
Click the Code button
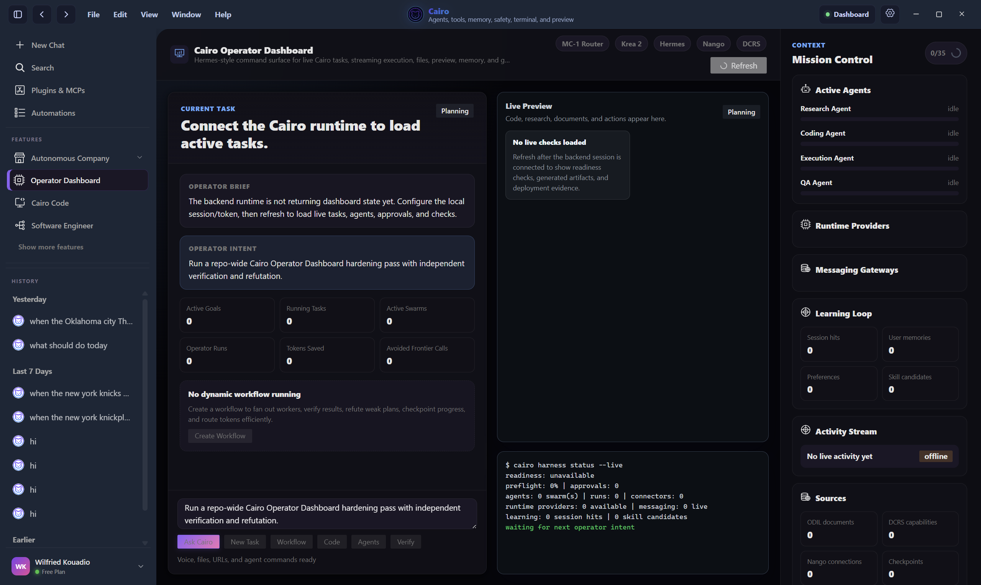click(x=331, y=542)
